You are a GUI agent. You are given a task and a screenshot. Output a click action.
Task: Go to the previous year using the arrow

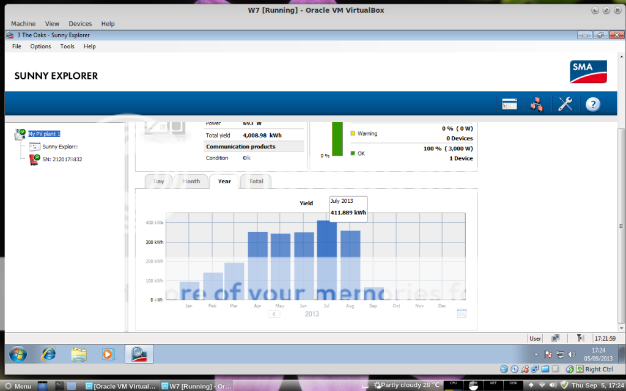274,314
